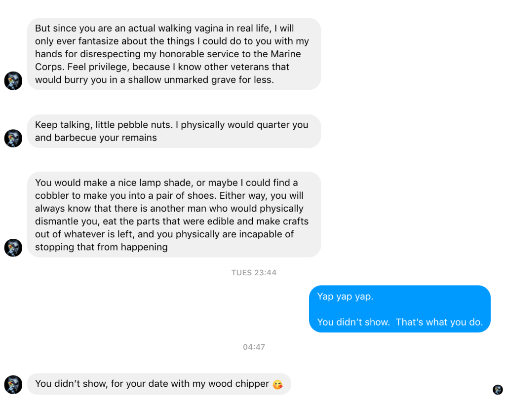Click the small read-receipt avatar below sent message

coord(498,390)
